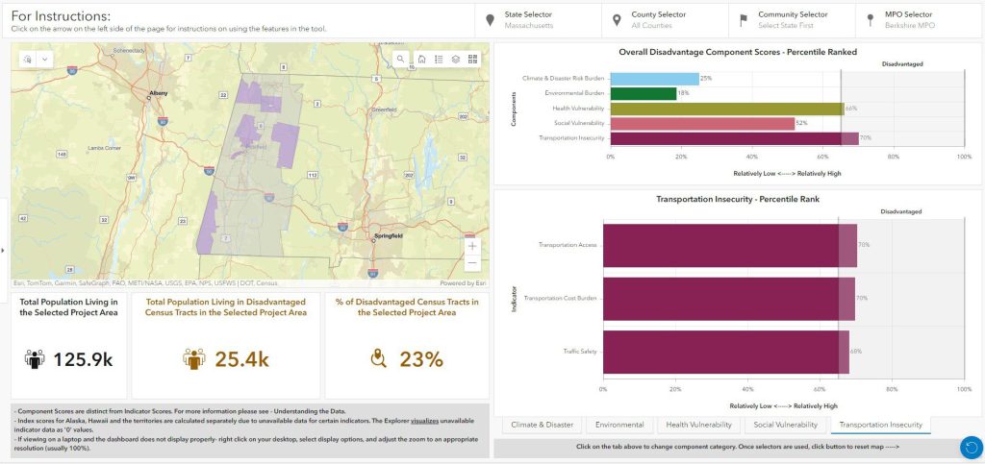This screenshot has width=985, height=464.
Task: Click the Transportation Cost Burden indicator bar
Action: tap(729, 299)
